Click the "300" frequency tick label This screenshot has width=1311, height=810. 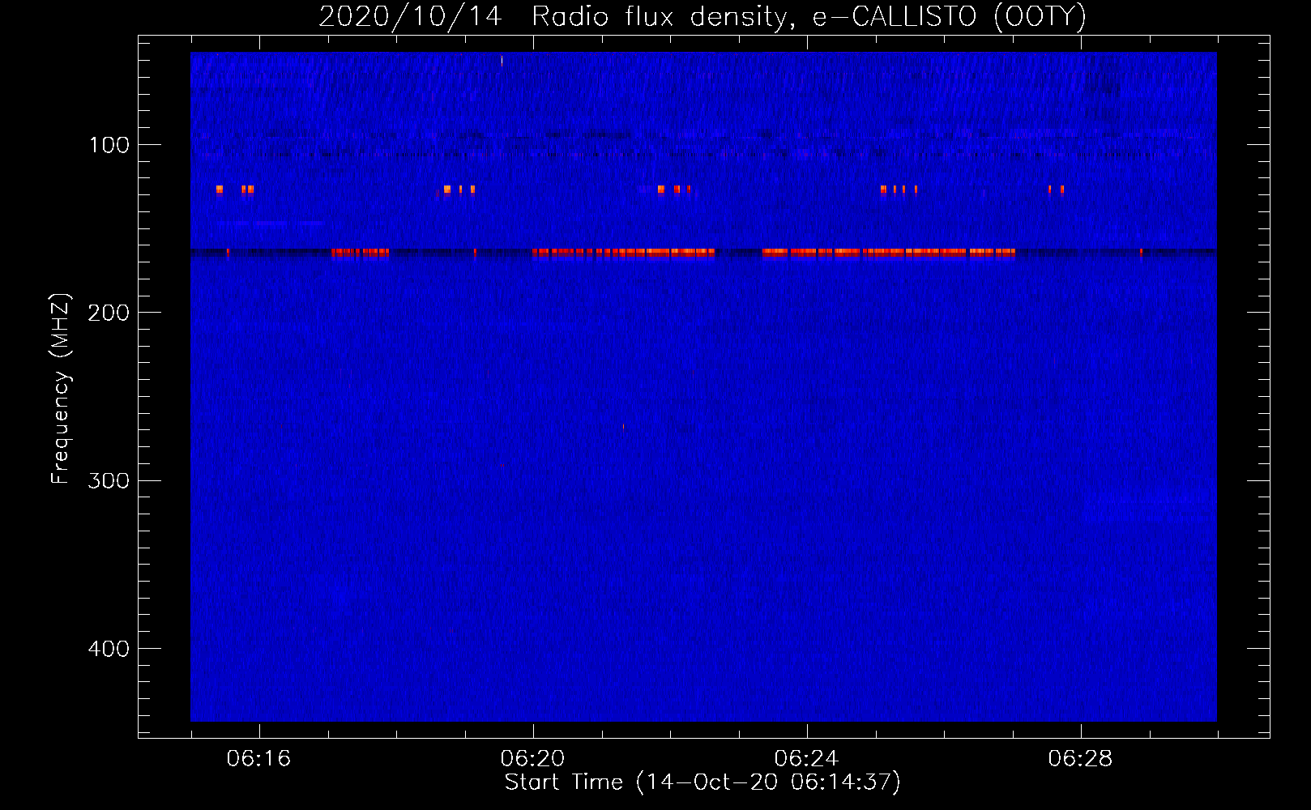(109, 480)
